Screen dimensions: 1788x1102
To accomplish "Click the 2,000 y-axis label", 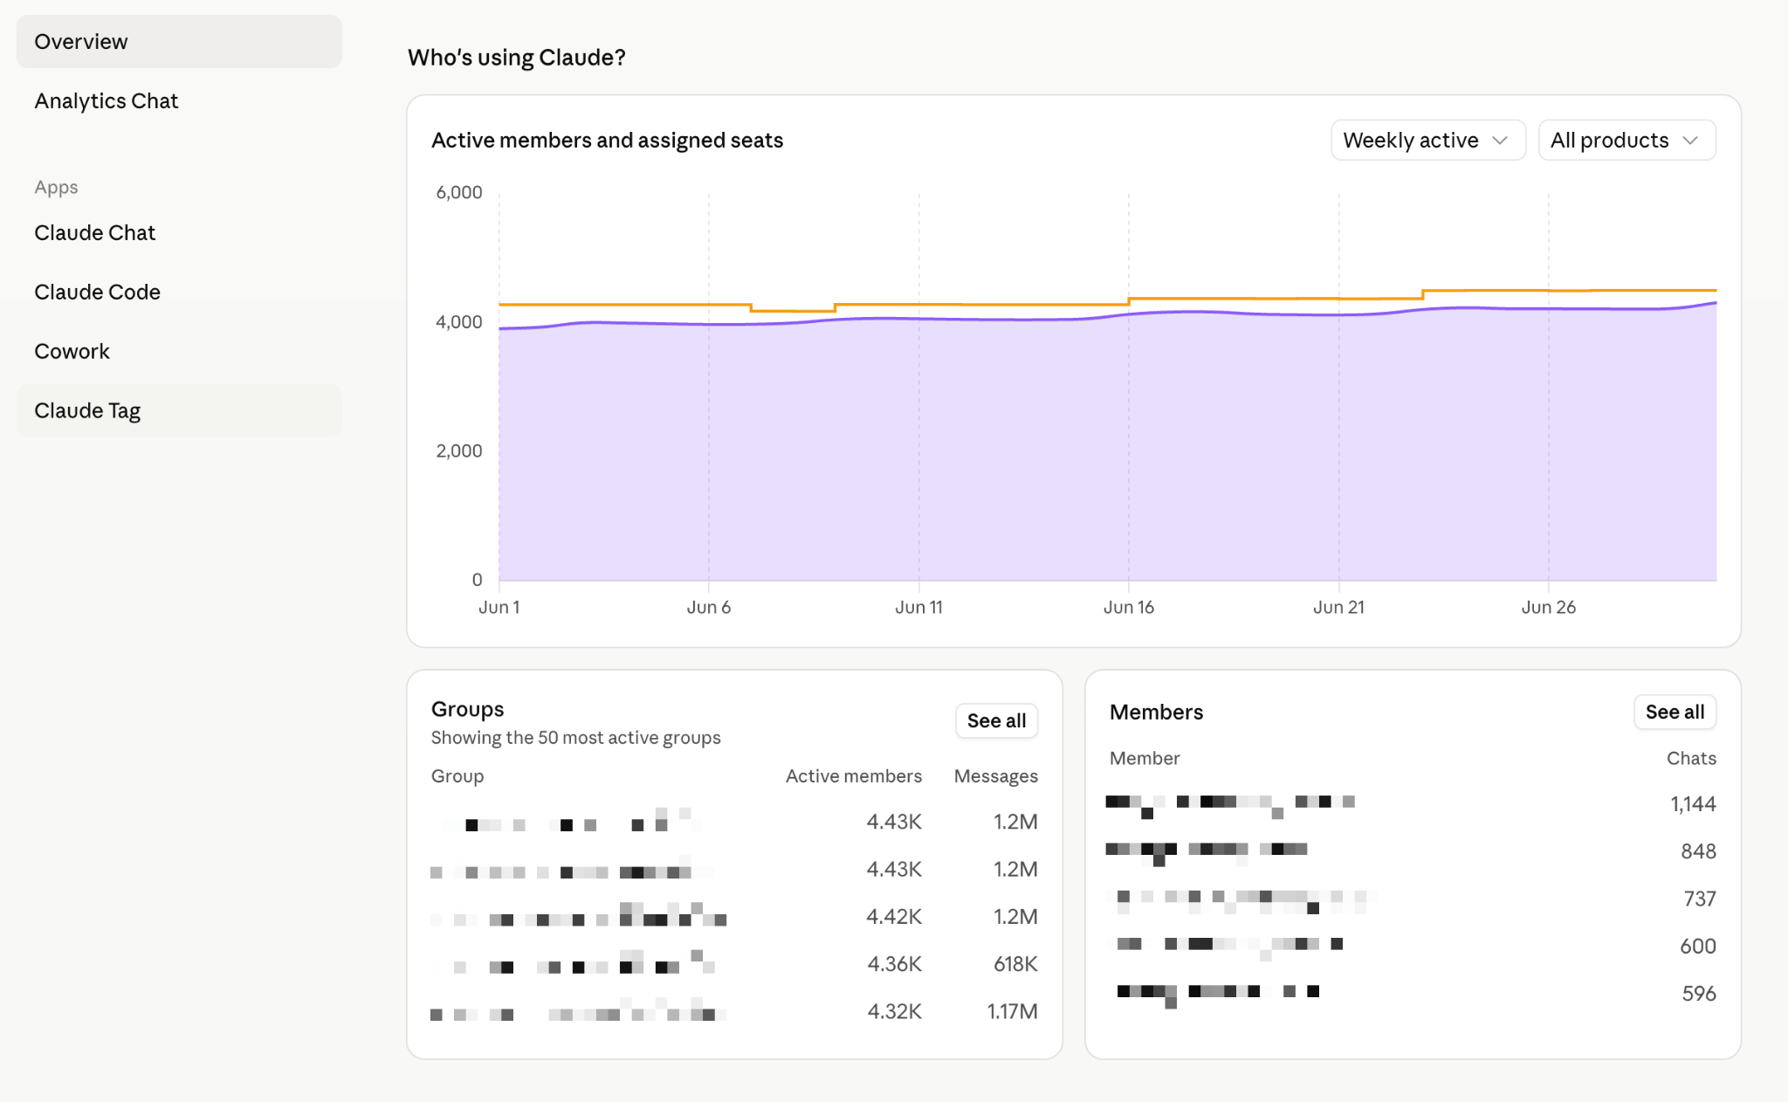I will 458,451.
